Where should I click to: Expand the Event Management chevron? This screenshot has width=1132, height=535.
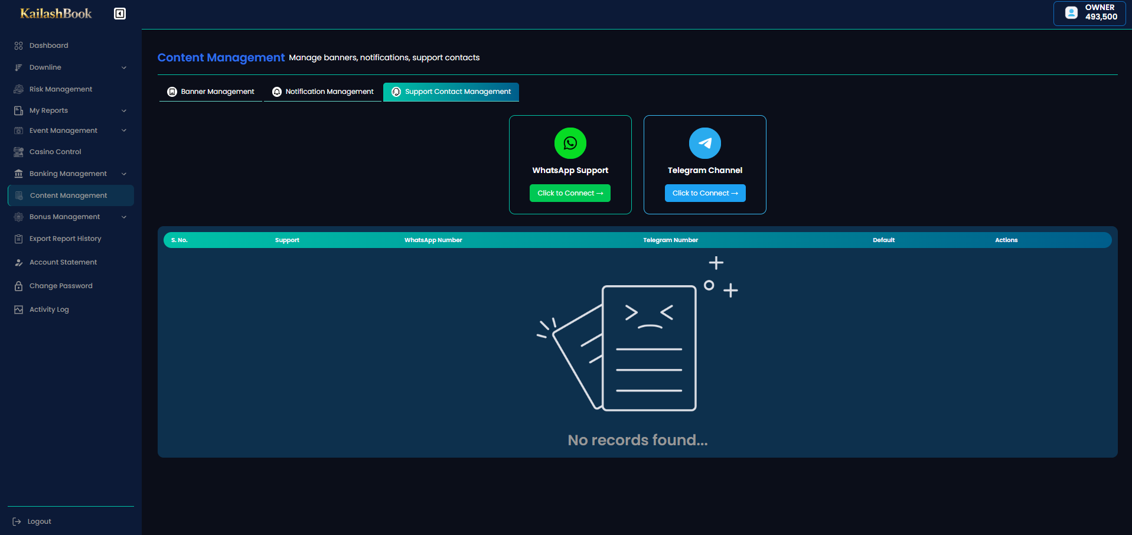point(124,131)
